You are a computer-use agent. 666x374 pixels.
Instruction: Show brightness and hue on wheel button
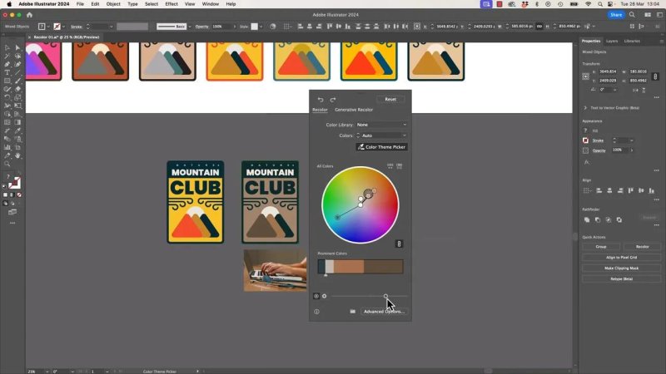[x=325, y=296]
